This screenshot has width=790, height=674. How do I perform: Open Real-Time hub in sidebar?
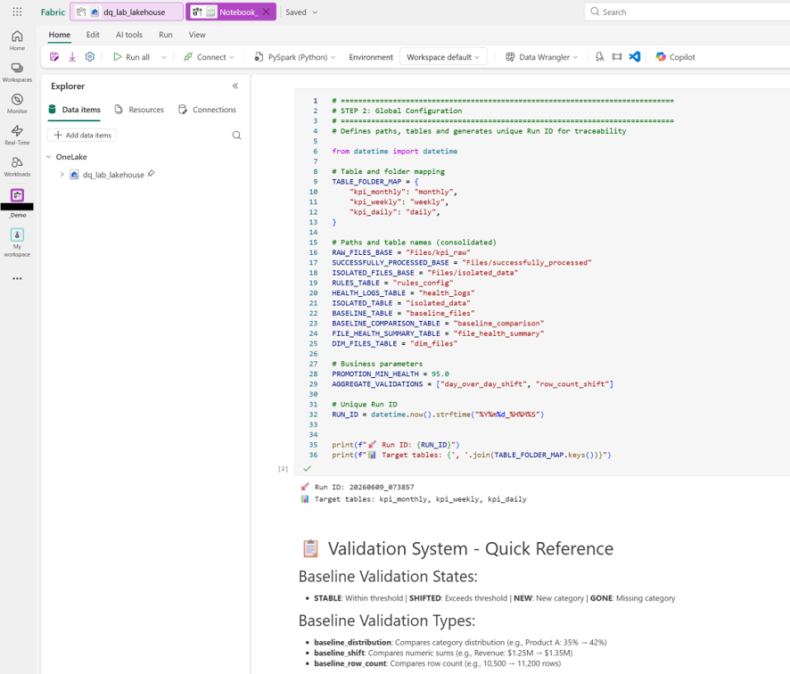tap(17, 135)
